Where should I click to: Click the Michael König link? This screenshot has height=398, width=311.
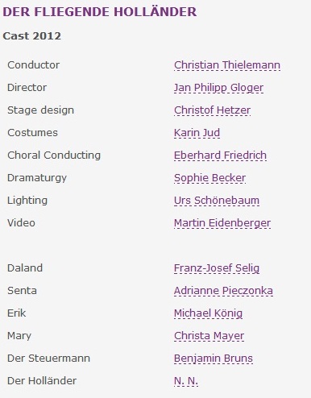[x=208, y=313]
